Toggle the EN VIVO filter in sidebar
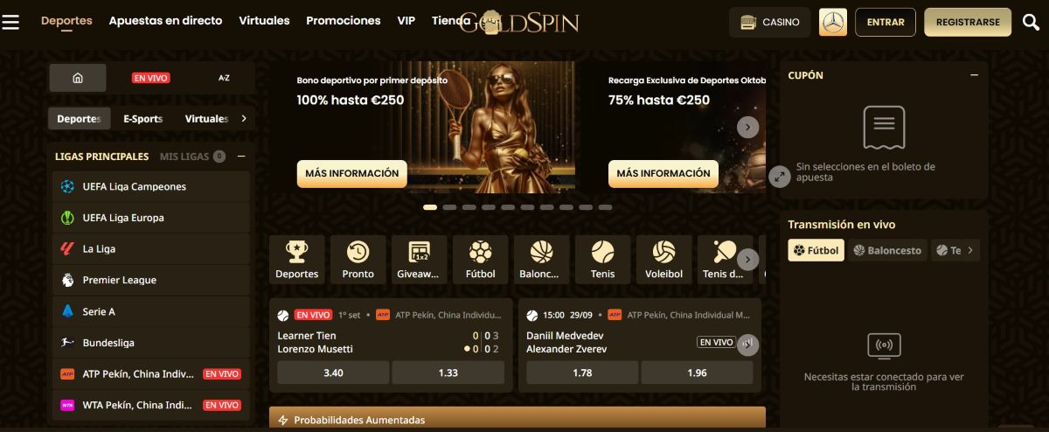1049x432 pixels. pos(150,78)
